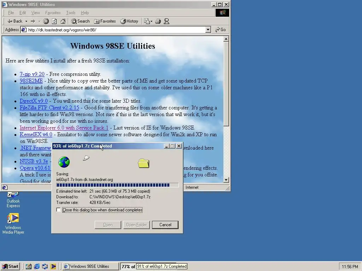
Task: Click the Print toolbar icon
Action: tap(158, 21)
